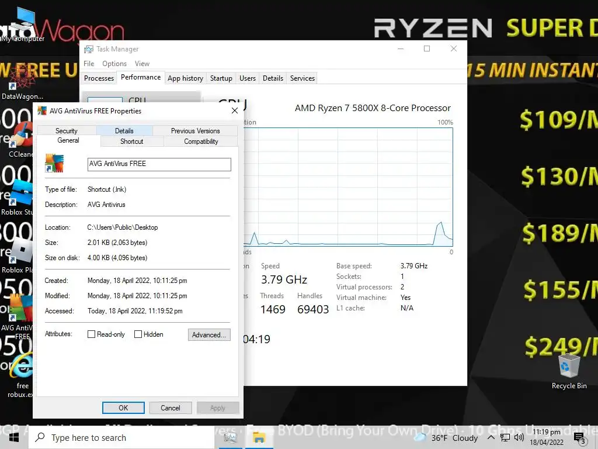Click location text C:\Users\Public\Desktop
This screenshot has width=598, height=449.
123,227
